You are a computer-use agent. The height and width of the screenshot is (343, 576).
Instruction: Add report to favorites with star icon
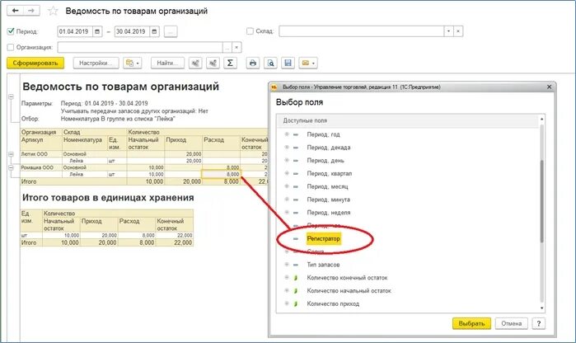(x=53, y=11)
